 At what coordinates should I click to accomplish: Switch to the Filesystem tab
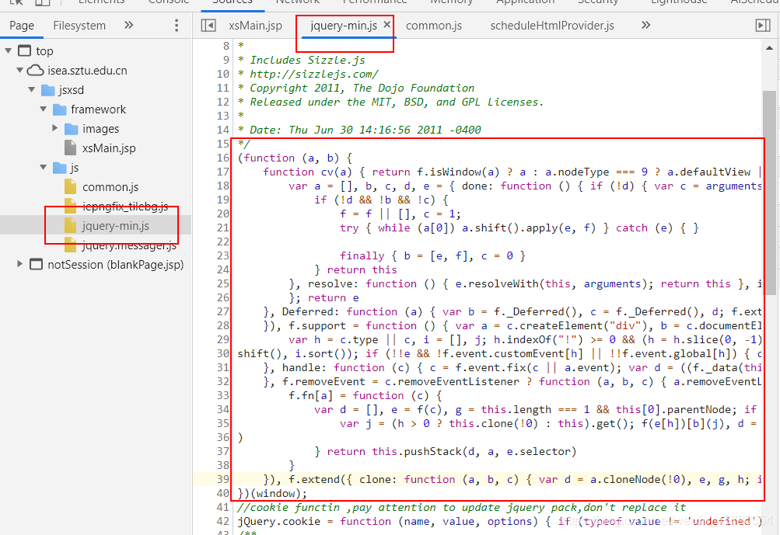79,26
